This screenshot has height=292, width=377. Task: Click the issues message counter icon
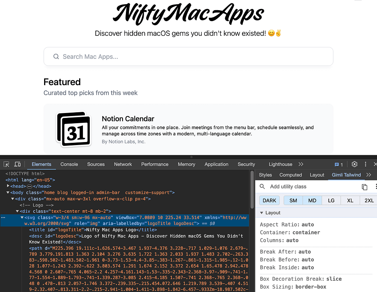339,164
